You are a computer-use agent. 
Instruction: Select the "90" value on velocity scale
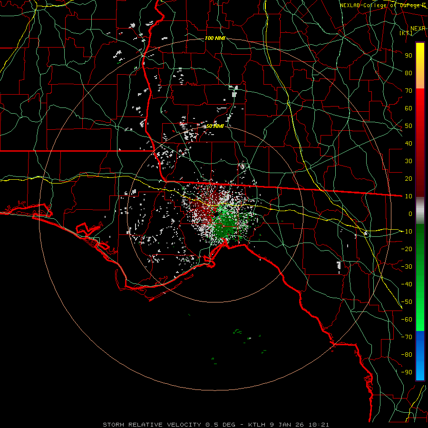tap(409, 56)
